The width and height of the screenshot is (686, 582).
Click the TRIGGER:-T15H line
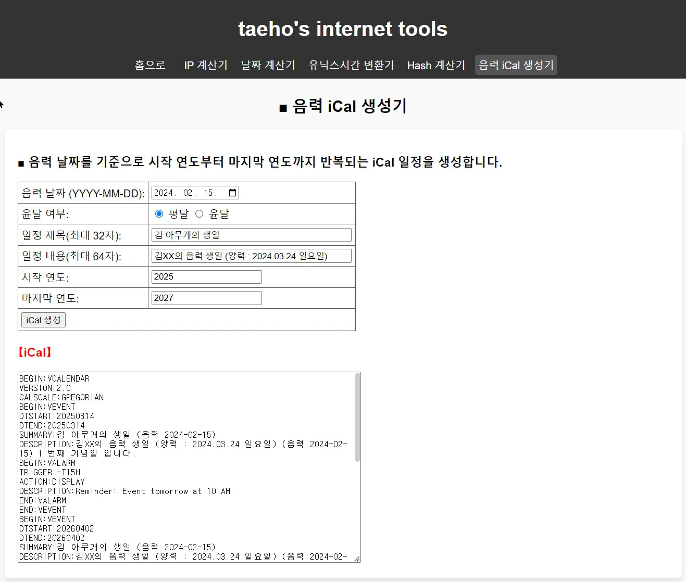coord(50,472)
